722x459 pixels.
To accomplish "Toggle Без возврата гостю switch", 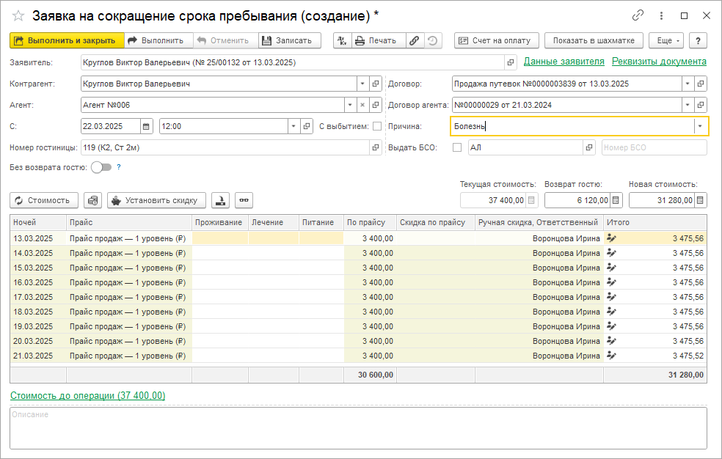I will pos(101,167).
